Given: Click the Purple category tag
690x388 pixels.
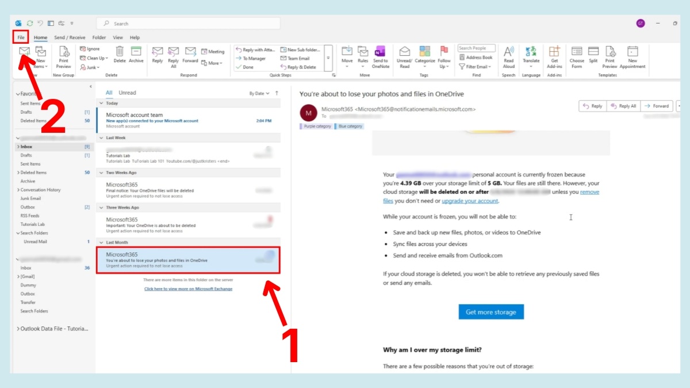Looking at the screenshot, I should 317,126.
